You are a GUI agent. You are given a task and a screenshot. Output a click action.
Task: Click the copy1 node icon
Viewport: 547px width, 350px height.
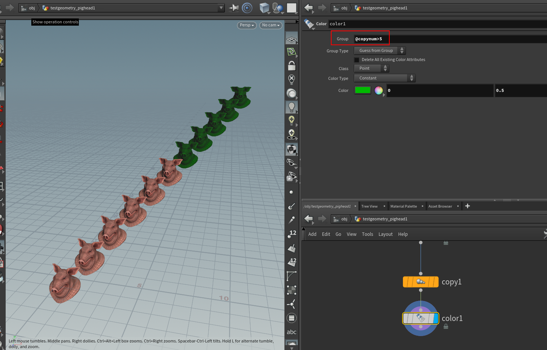(x=420, y=282)
